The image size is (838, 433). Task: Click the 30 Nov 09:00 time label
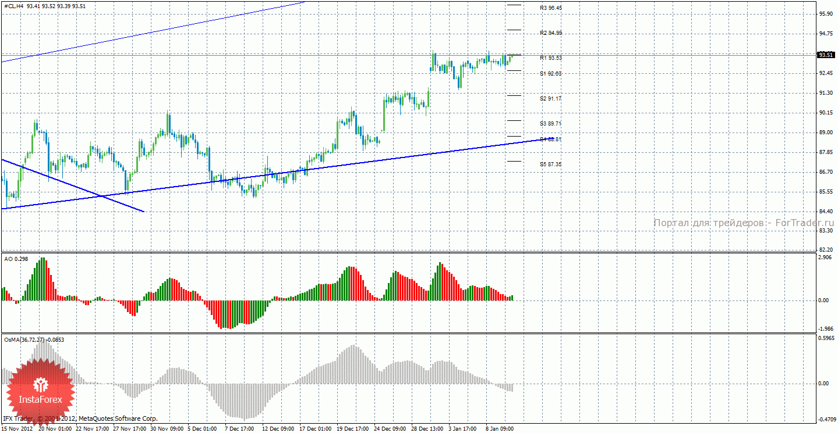(168, 429)
